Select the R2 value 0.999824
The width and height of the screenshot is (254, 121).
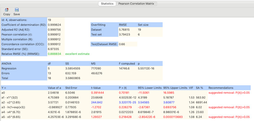[x=54, y=25]
